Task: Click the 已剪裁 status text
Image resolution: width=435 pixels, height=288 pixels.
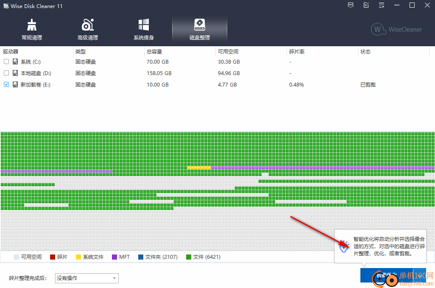Action: point(368,85)
